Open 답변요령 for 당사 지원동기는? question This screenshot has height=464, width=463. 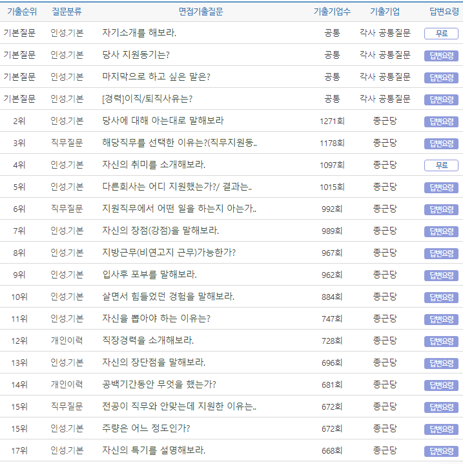[x=441, y=56]
